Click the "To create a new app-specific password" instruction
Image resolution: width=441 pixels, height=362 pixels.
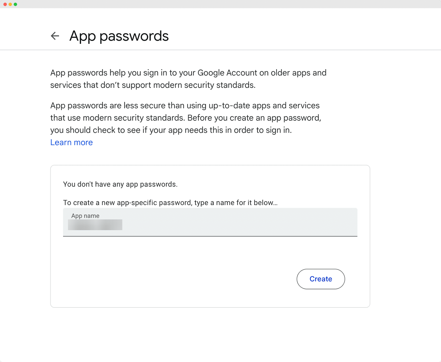170,203
